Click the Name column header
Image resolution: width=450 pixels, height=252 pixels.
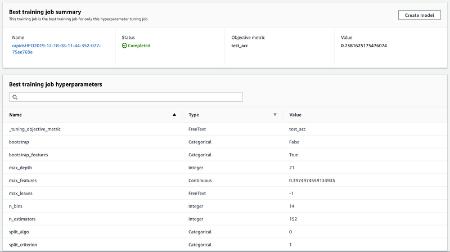16,114
